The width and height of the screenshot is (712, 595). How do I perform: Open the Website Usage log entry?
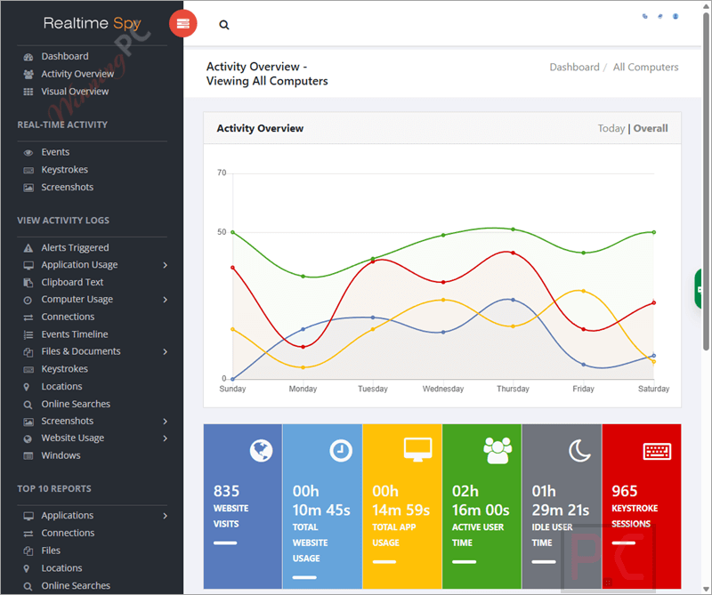73,438
